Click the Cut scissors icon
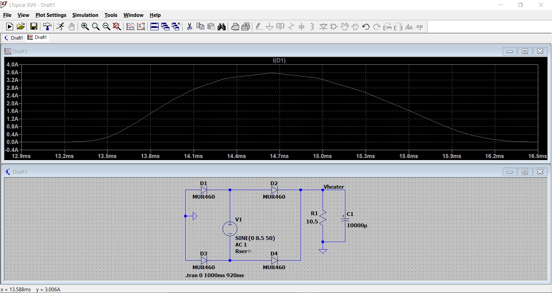 pos(189,27)
